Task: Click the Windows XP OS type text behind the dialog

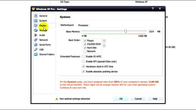Action: pos(141,2)
